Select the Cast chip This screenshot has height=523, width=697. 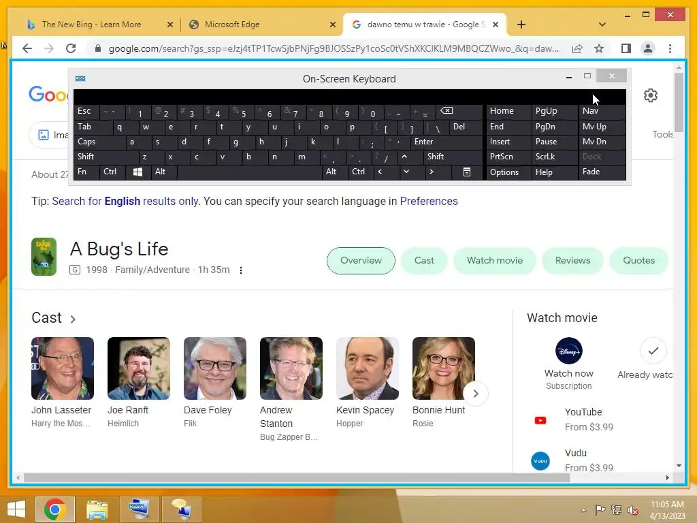click(x=424, y=261)
